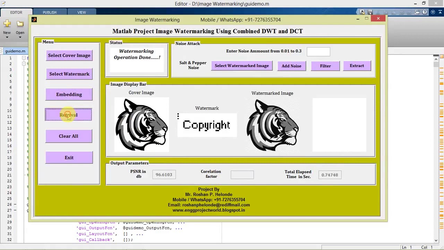Click the Open folder icon
The width and height of the screenshot is (444, 250).
(x=20, y=24)
